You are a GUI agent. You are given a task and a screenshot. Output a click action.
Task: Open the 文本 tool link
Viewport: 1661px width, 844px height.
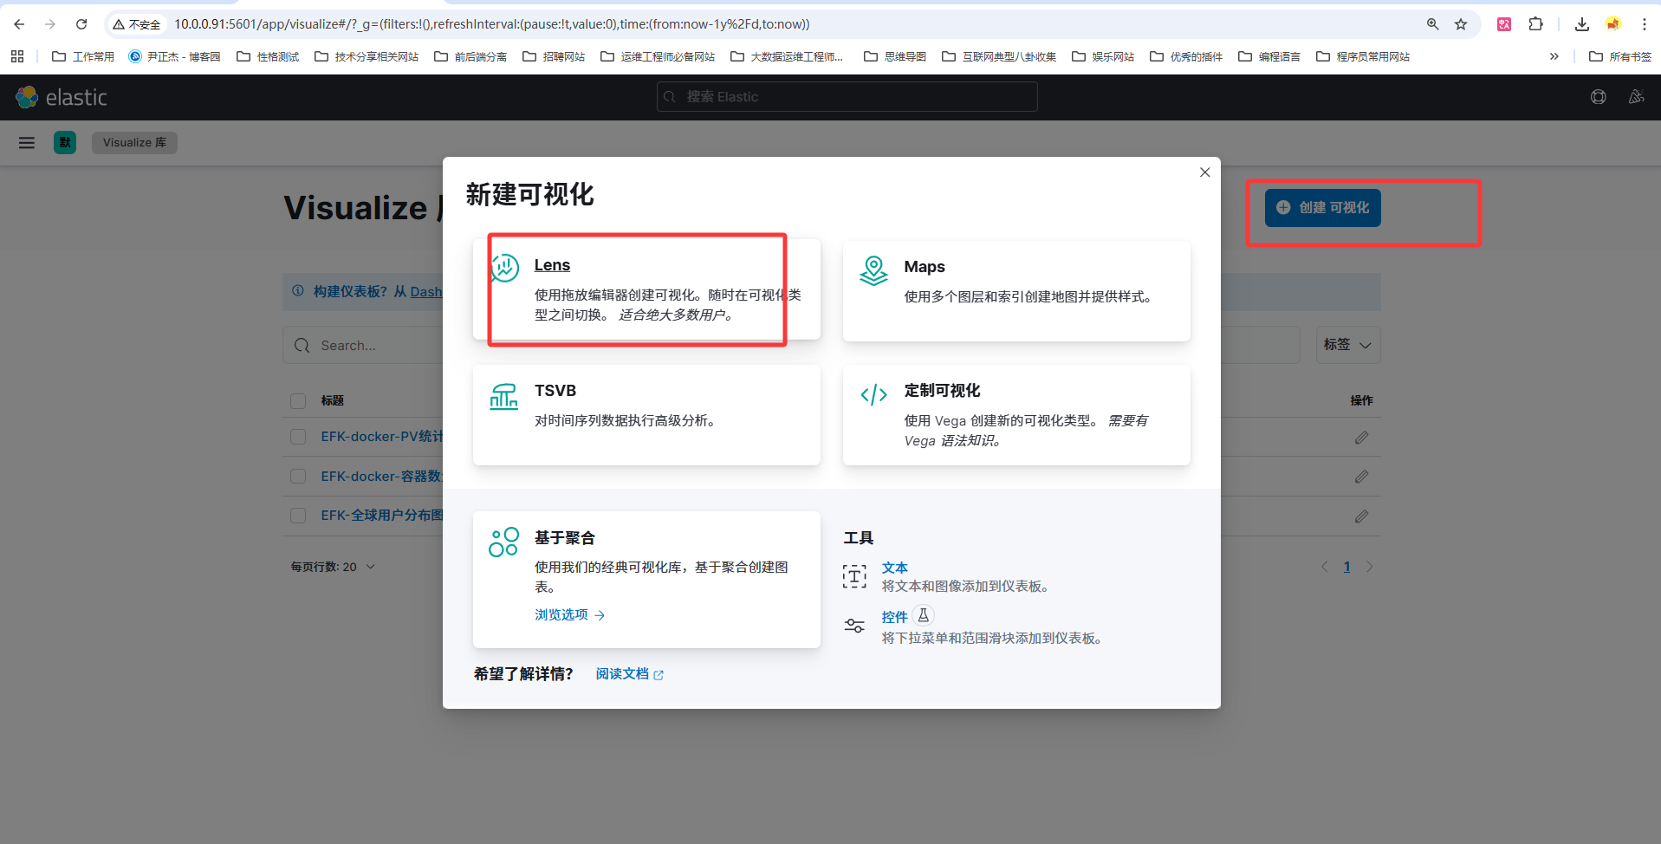coord(895,568)
